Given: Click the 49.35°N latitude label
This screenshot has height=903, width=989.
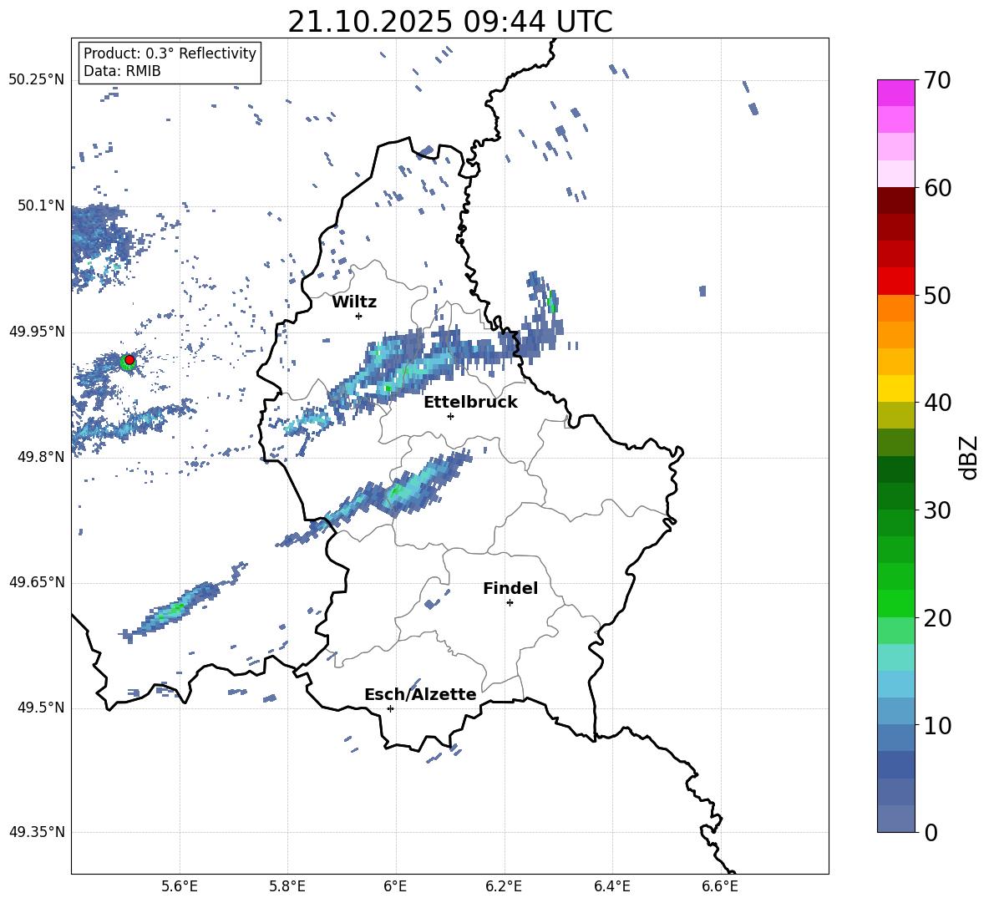Looking at the screenshot, I should [x=37, y=832].
